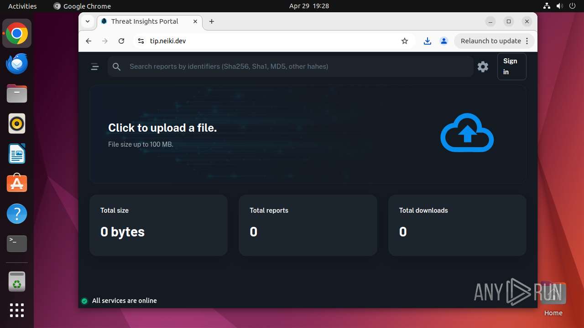Open Chrome three-dot menu
This screenshot has width=584, height=328.
tap(527, 41)
